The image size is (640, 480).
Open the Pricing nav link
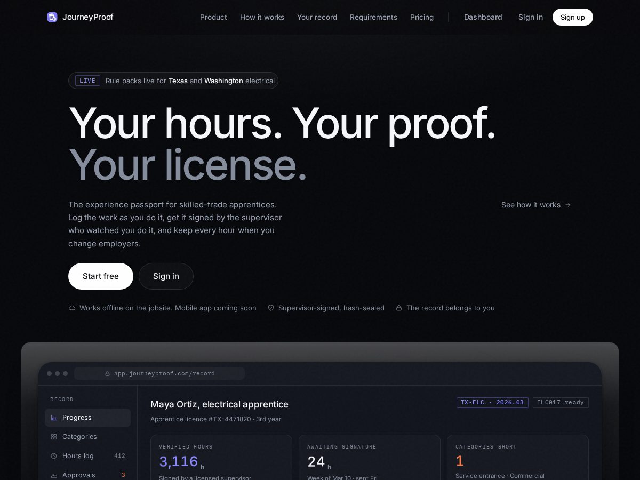(x=422, y=17)
